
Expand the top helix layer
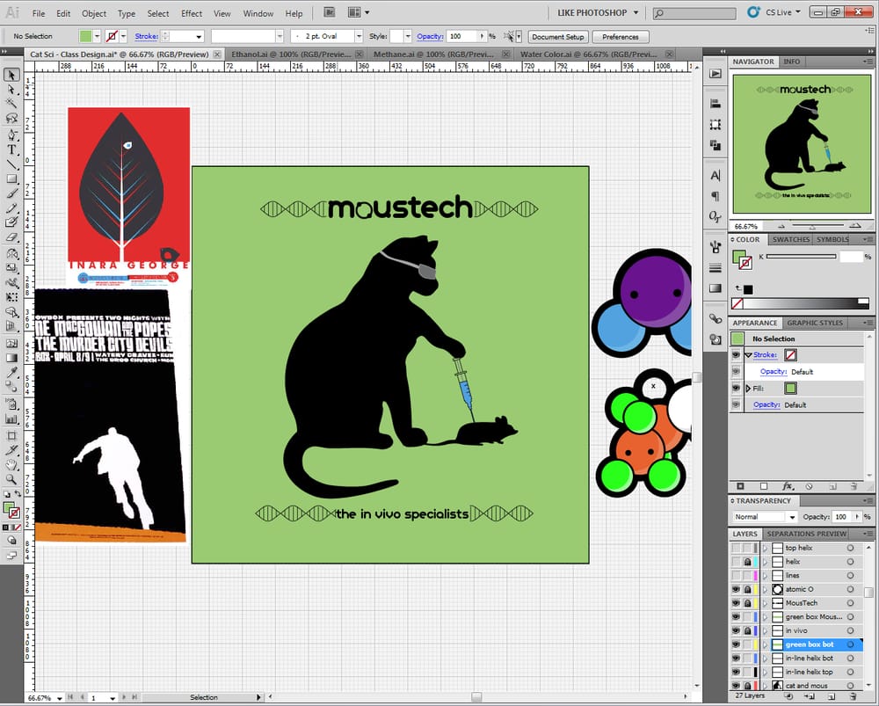765,548
